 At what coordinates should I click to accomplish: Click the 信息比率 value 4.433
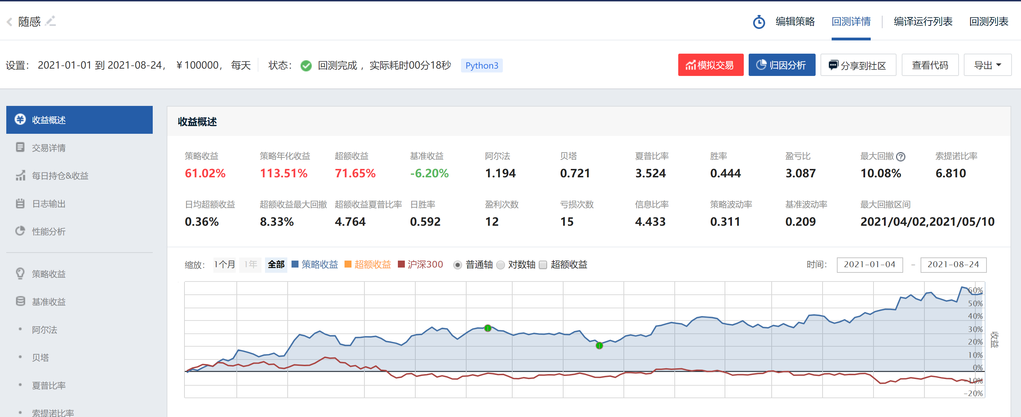[x=650, y=222]
